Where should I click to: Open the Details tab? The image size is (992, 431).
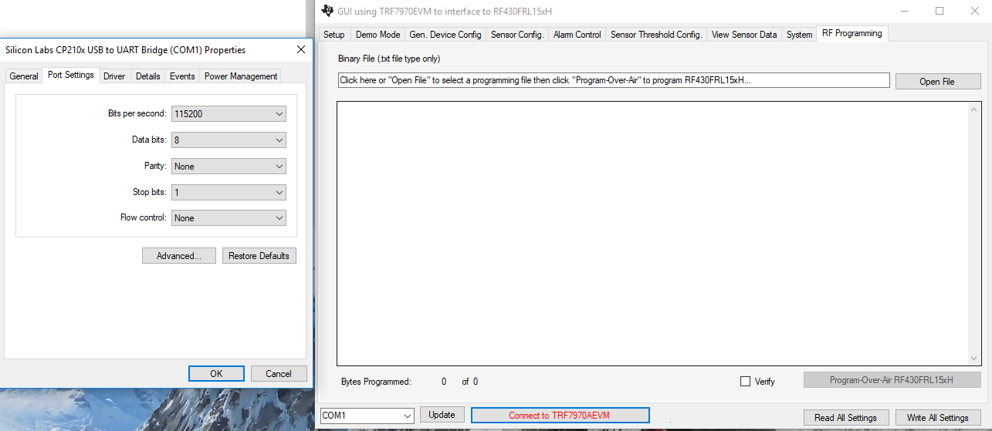coord(147,76)
